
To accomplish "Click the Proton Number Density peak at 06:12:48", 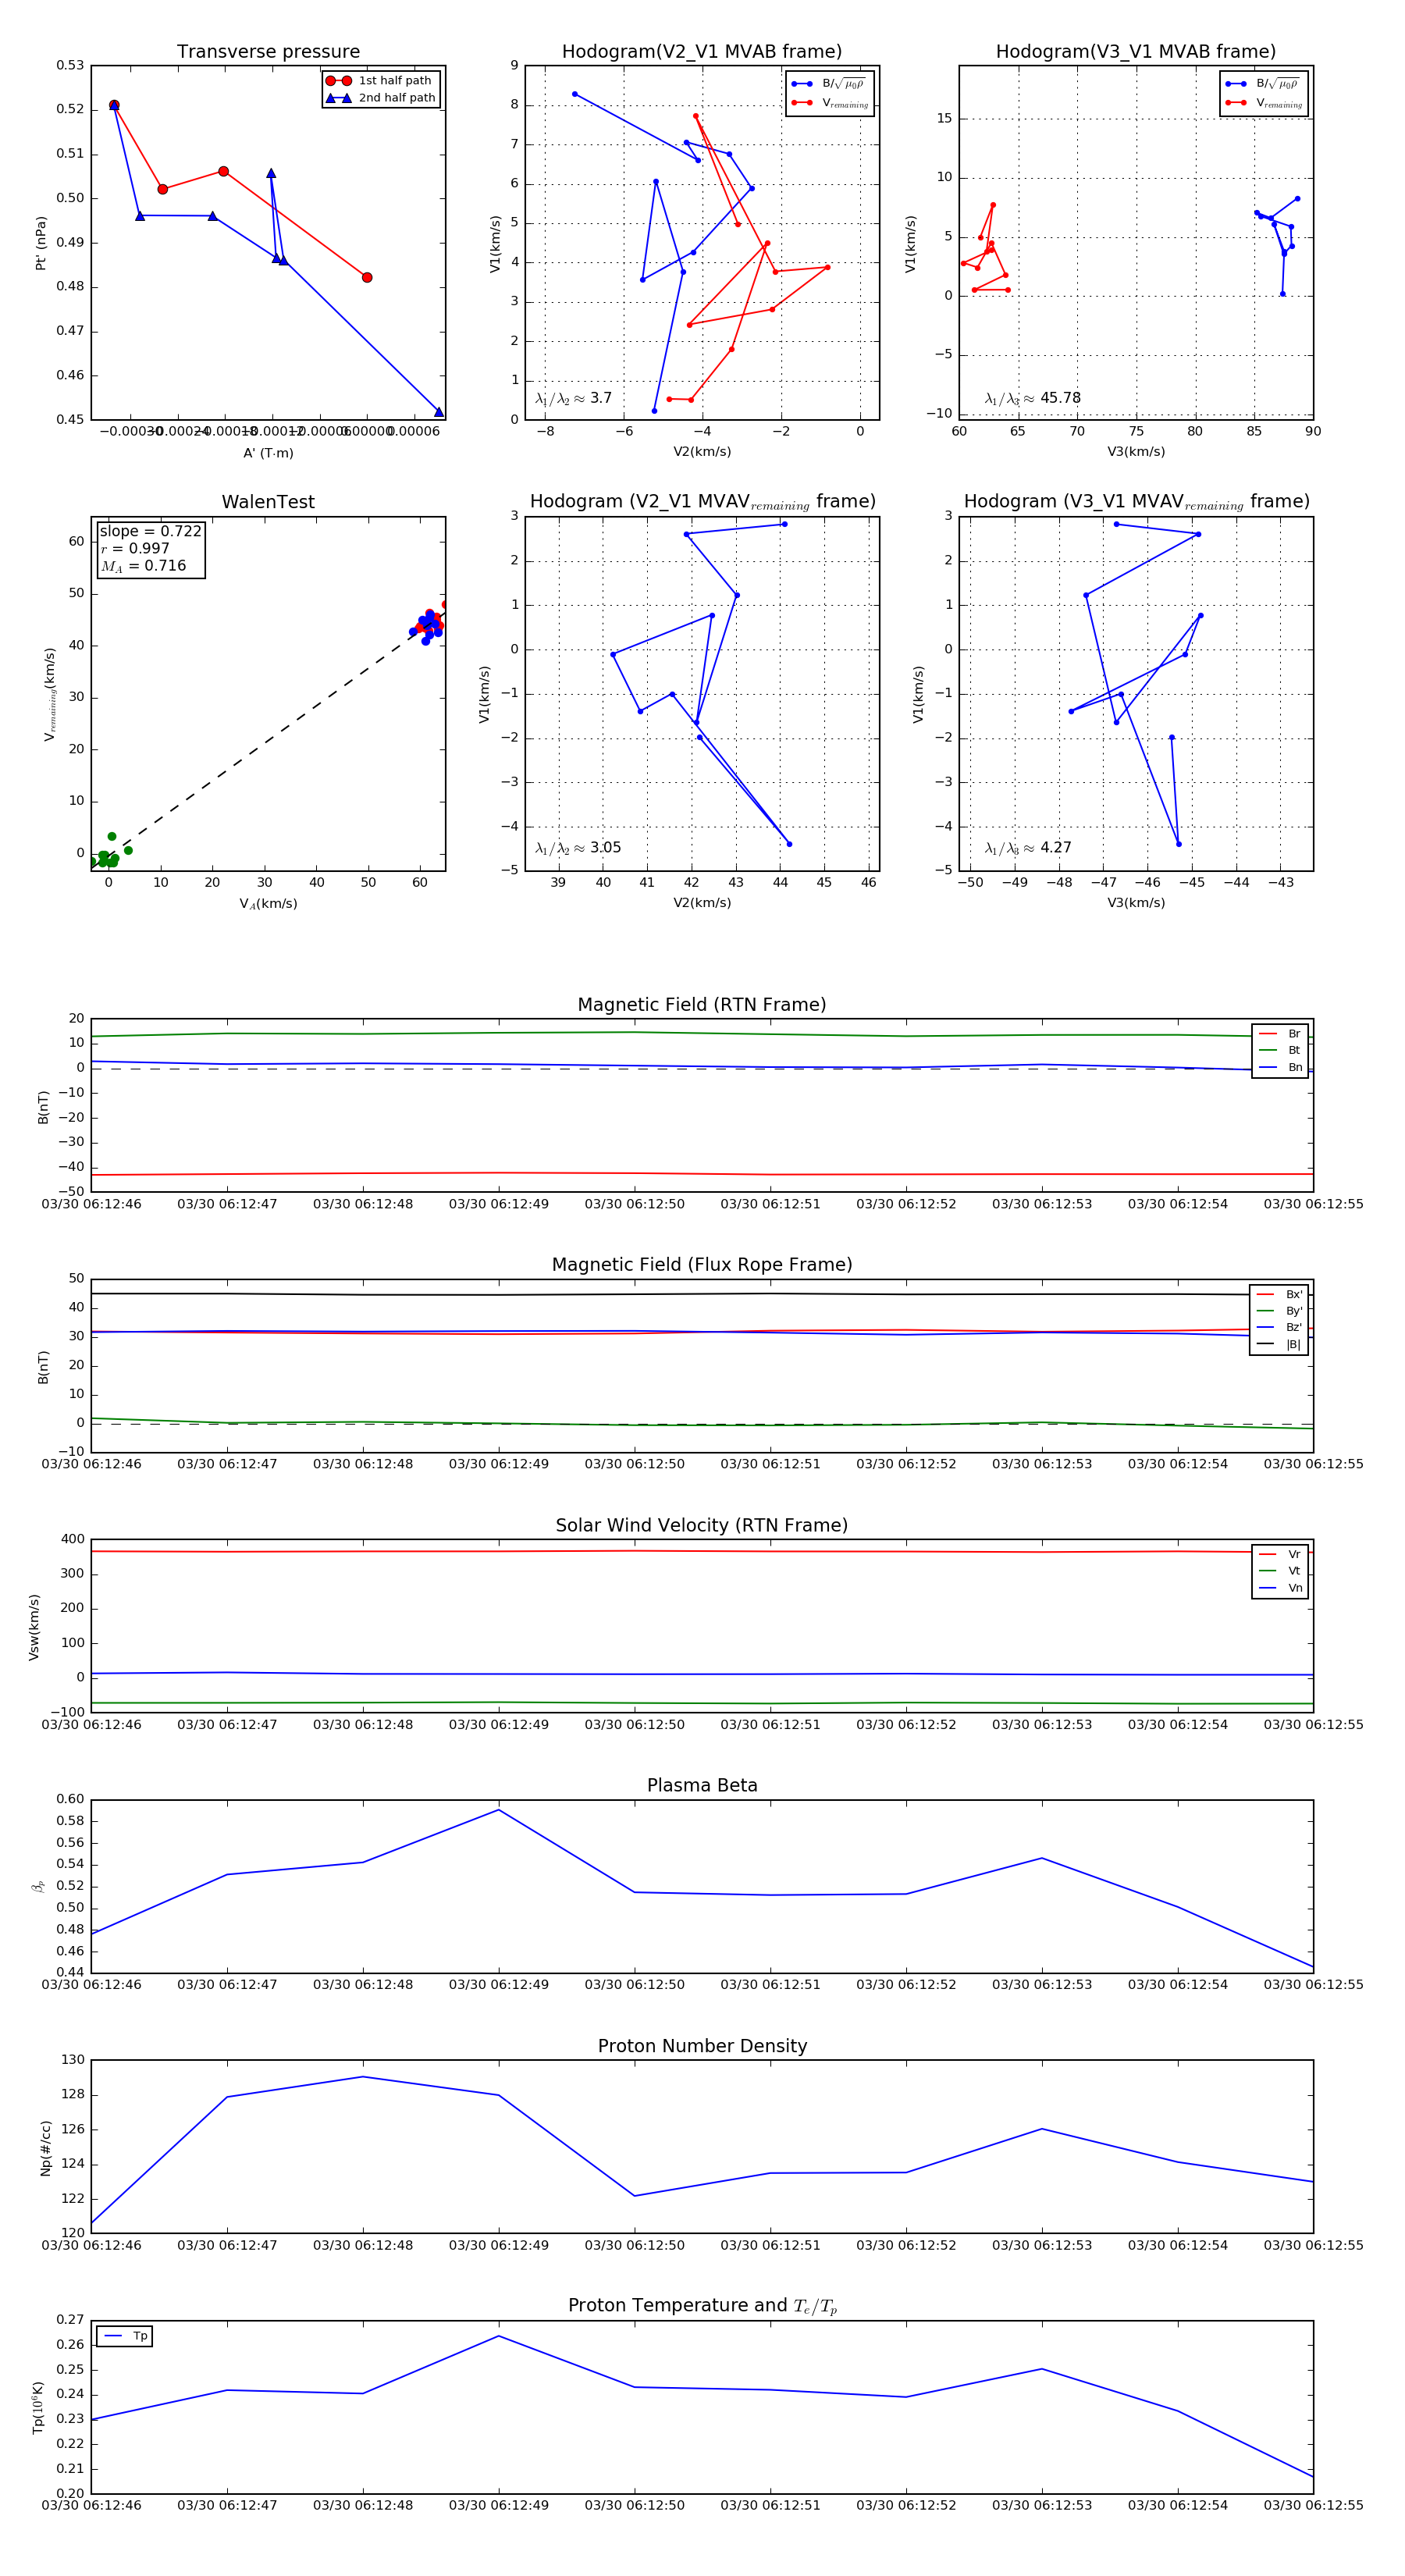I will click(363, 2077).
